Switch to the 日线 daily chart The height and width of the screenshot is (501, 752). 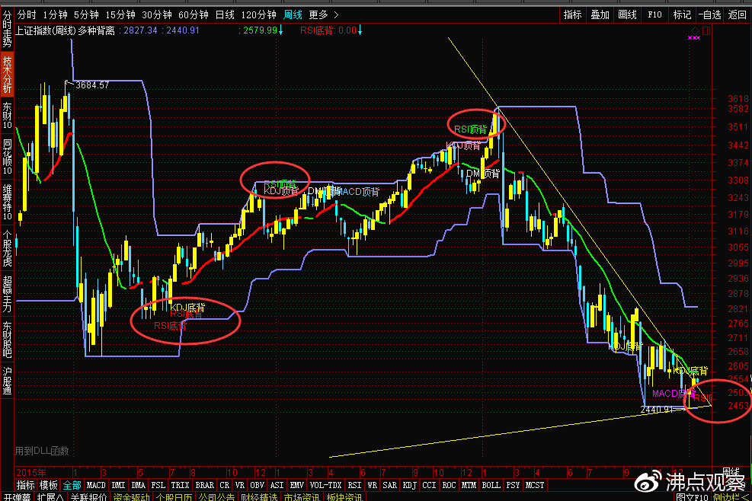225,15
